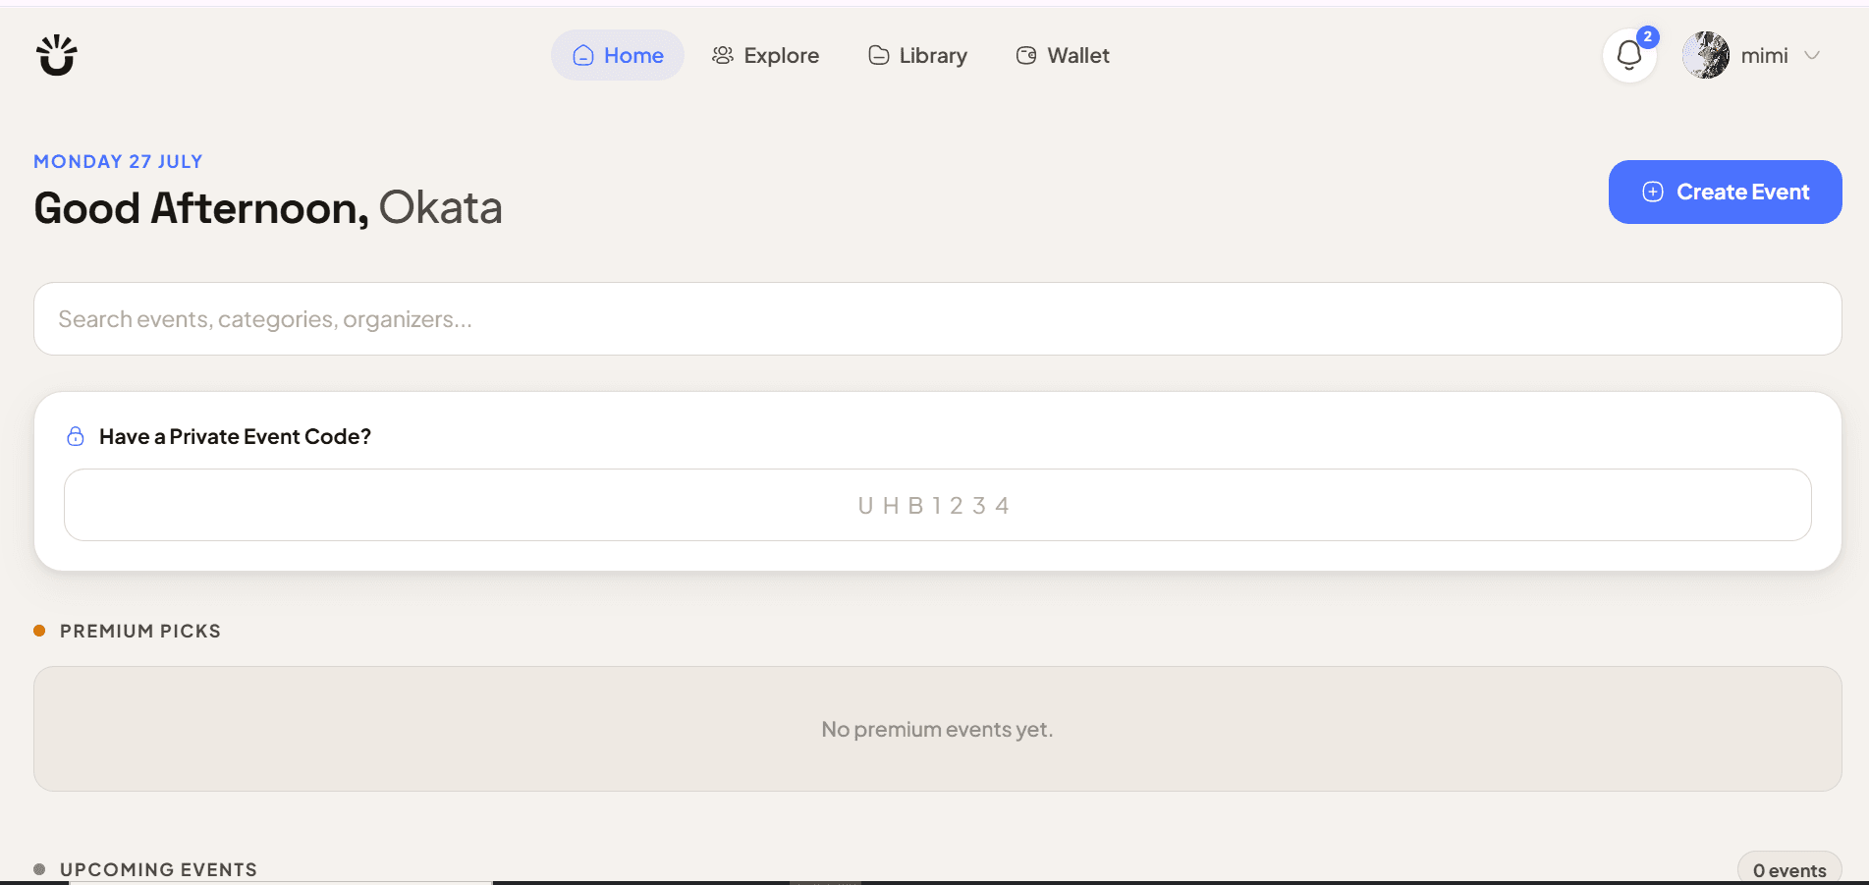Click the mimi profile avatar
This screenshot has height=885, width=1869.
click(1706, 55)
